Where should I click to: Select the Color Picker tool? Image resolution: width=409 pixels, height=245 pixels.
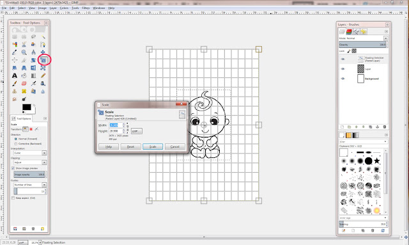[x=15, y=52]
